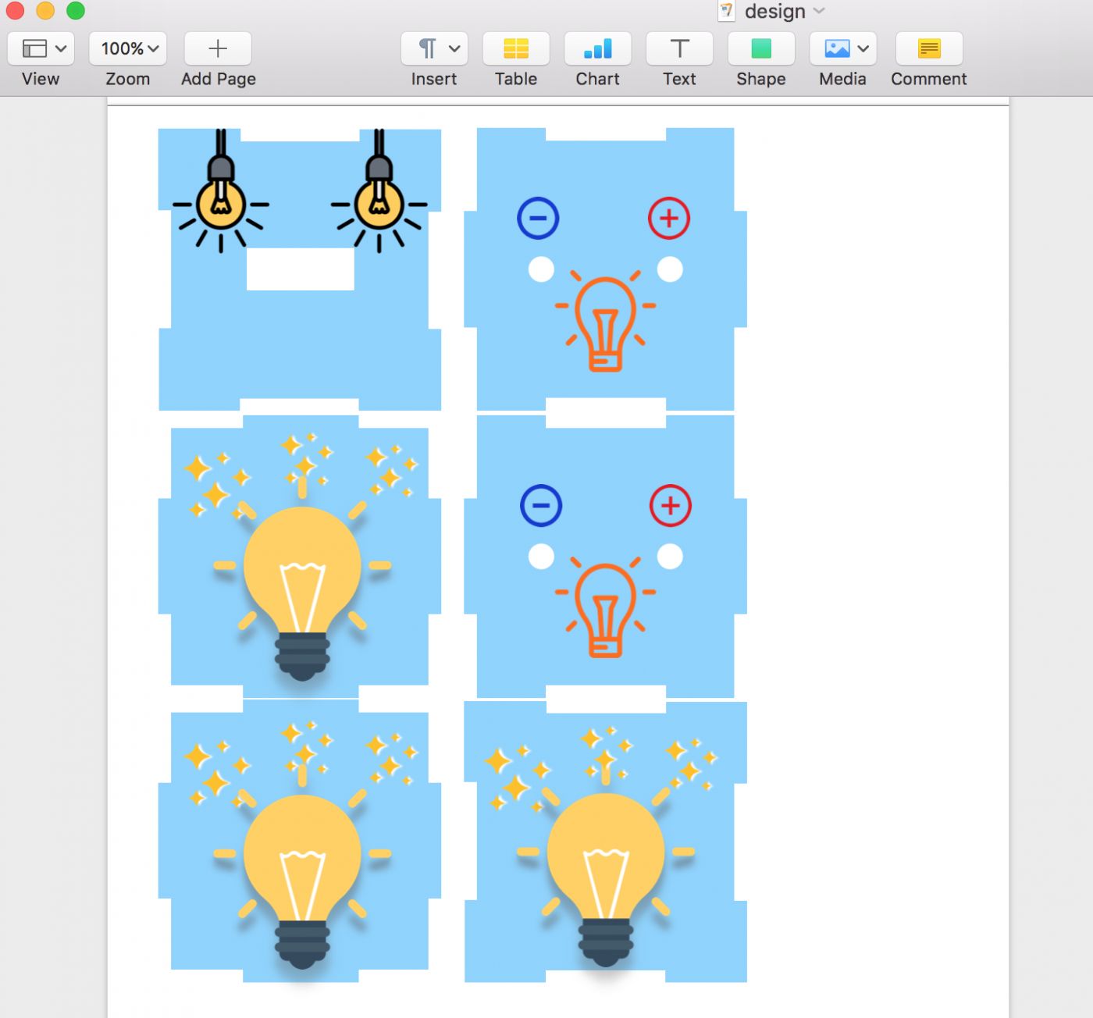Expand the design document title chevron
Viewport: 1093px width, 1018px height.
(819, 11)
